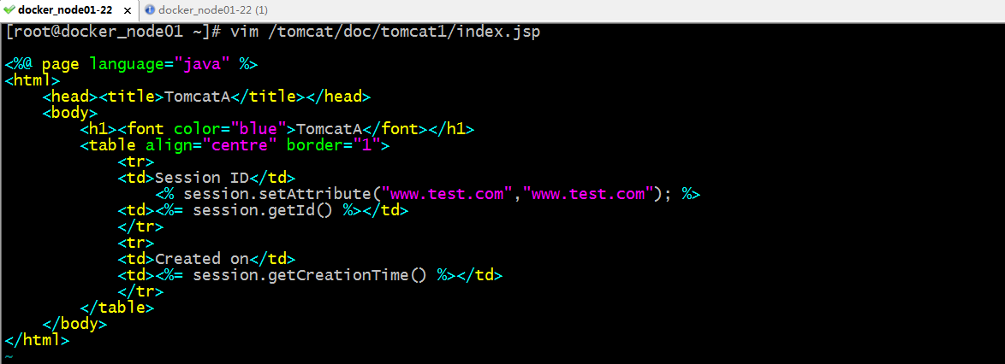Click the closing "</body>" tag

click(75, 325)
